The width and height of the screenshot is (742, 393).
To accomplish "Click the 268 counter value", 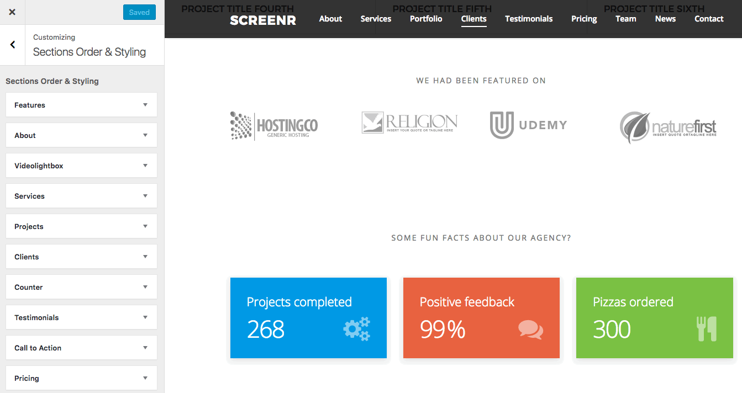I will point(266,330).
